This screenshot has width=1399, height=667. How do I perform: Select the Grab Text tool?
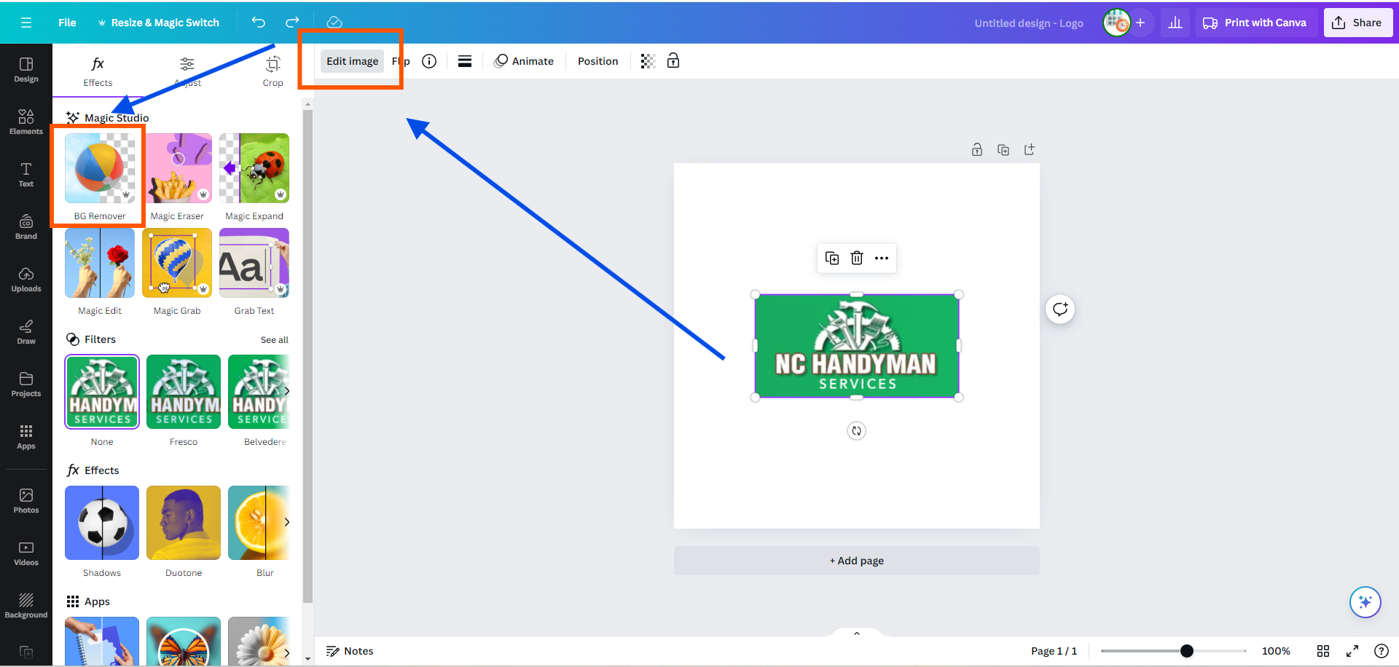click(254, 272)
